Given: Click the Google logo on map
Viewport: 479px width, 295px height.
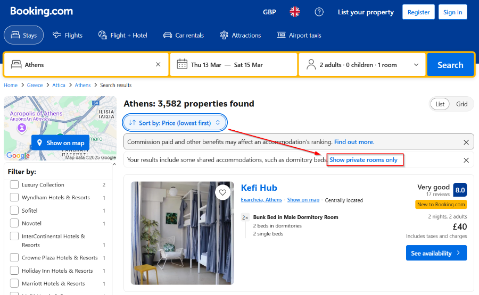Looking at the screenshot, I should (18, 156).
